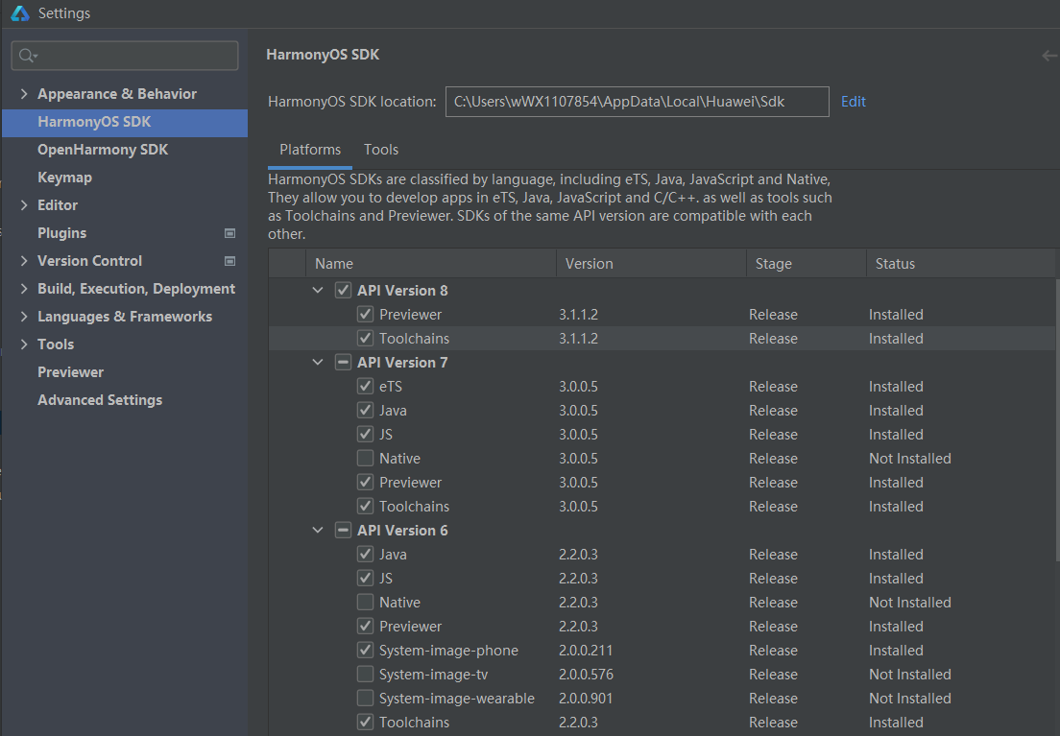1060x736 pixels.
Task: Click the back arrow icon beside HarmonyOS SDK heading
Action: click(1049, 56)
